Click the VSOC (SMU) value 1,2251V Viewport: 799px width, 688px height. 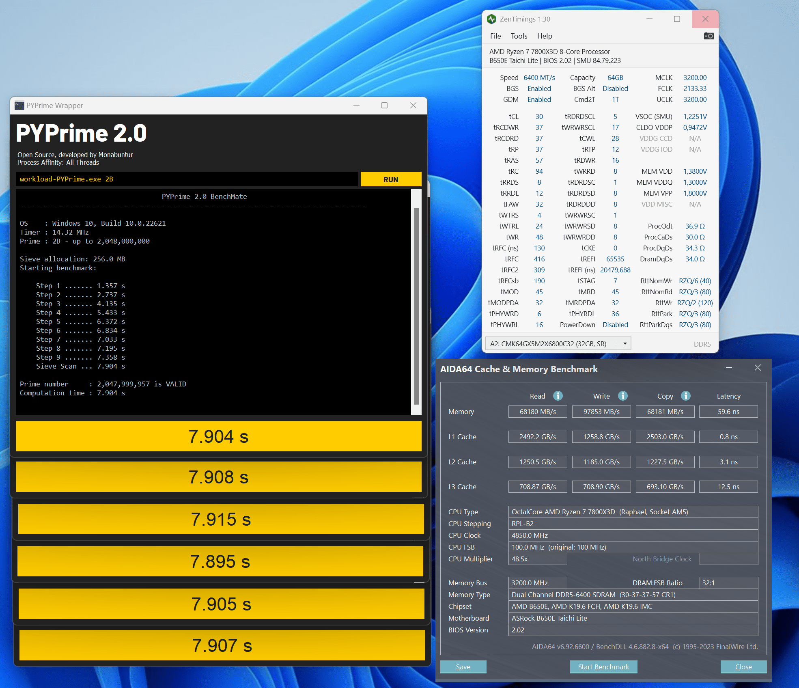(695, 116)
